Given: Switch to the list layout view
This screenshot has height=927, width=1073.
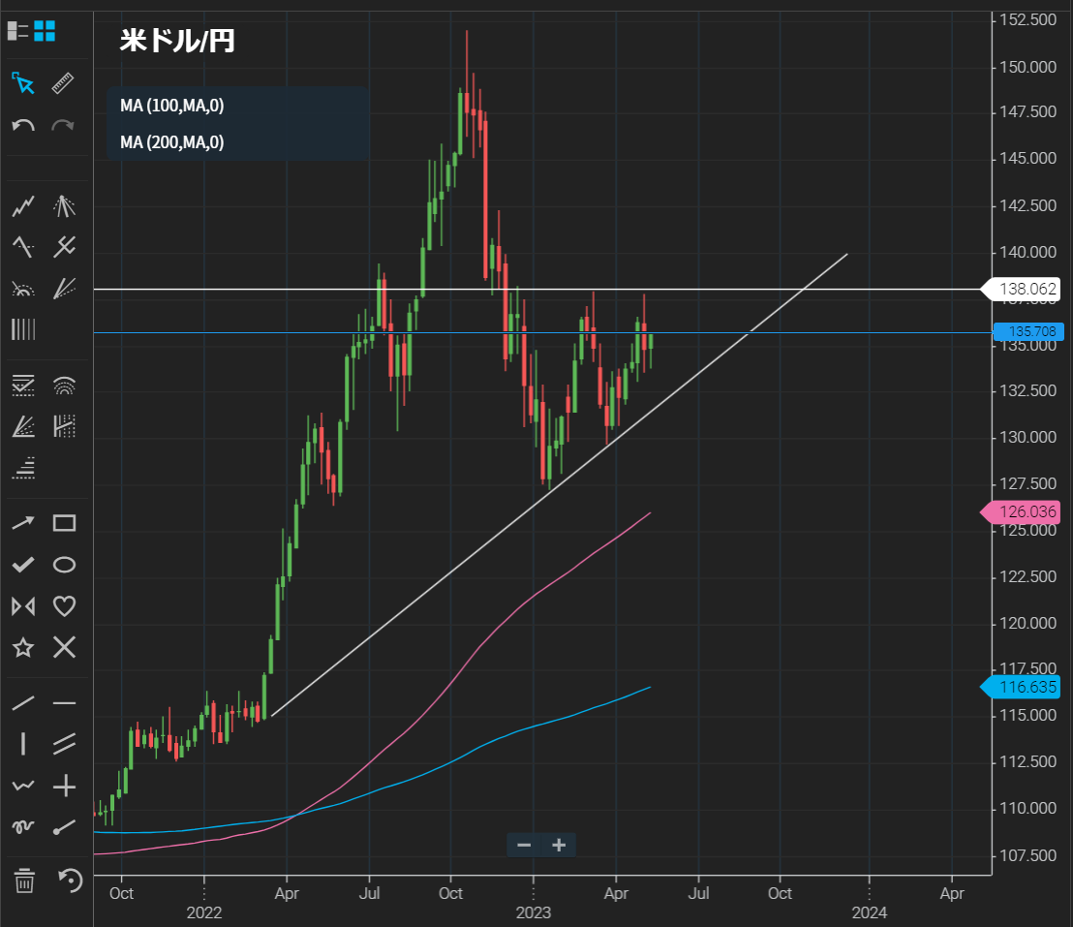Looking at the screenshot, I should click(18, 31).
